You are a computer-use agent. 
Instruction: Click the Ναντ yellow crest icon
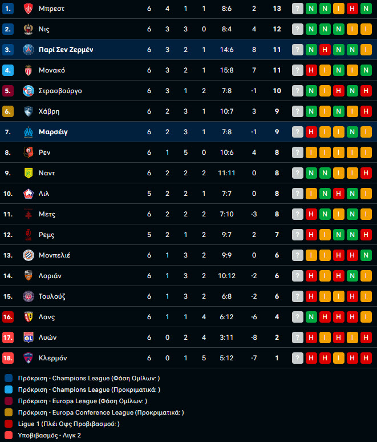pyautogui.click(x=28, y=173)
